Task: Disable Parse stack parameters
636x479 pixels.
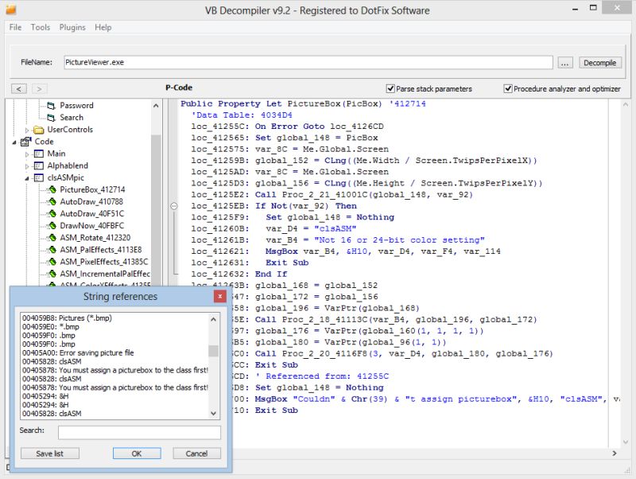Action: click(391, 88)
